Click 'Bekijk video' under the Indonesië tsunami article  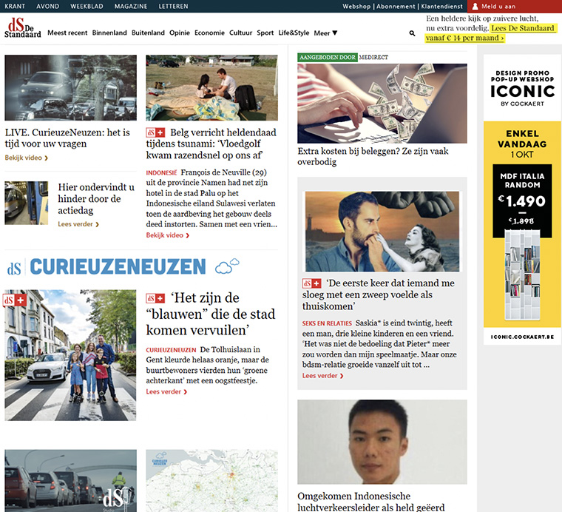click(x=167, y=235)
